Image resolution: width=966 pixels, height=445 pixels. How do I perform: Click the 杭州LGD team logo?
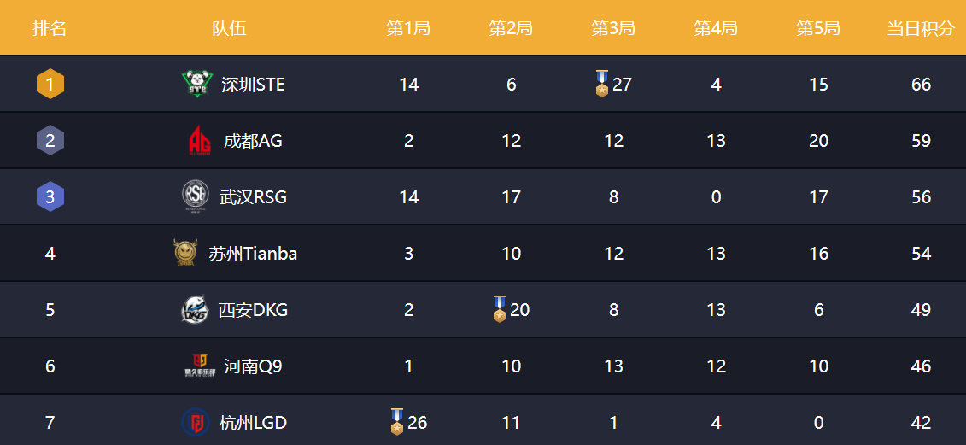[x=195, y=422]
